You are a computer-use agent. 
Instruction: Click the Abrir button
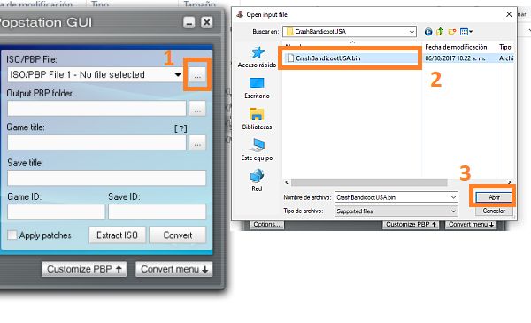(x=494, y=197)
